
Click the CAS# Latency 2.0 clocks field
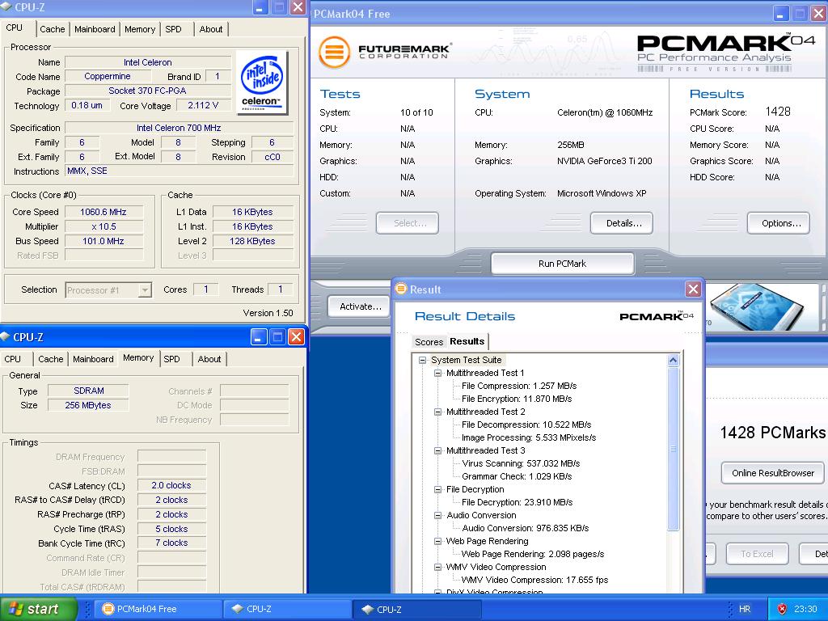click(x=171, y=485)
